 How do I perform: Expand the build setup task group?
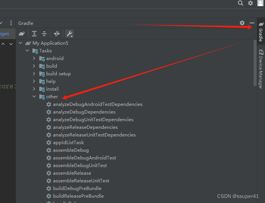[x=34, y=73]
